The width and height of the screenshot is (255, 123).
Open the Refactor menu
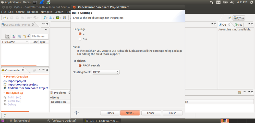33,12
